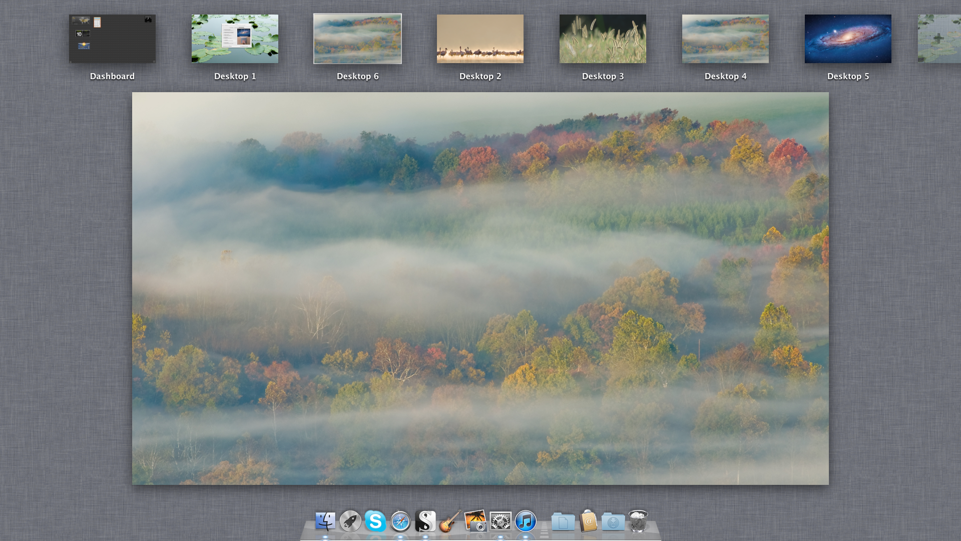Open GarageBand guitar icon
Viewport: 961px width, 541px height.
coord(450,521)
